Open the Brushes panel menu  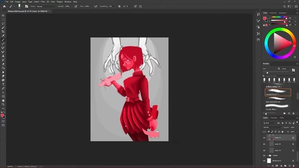[297, 63]
